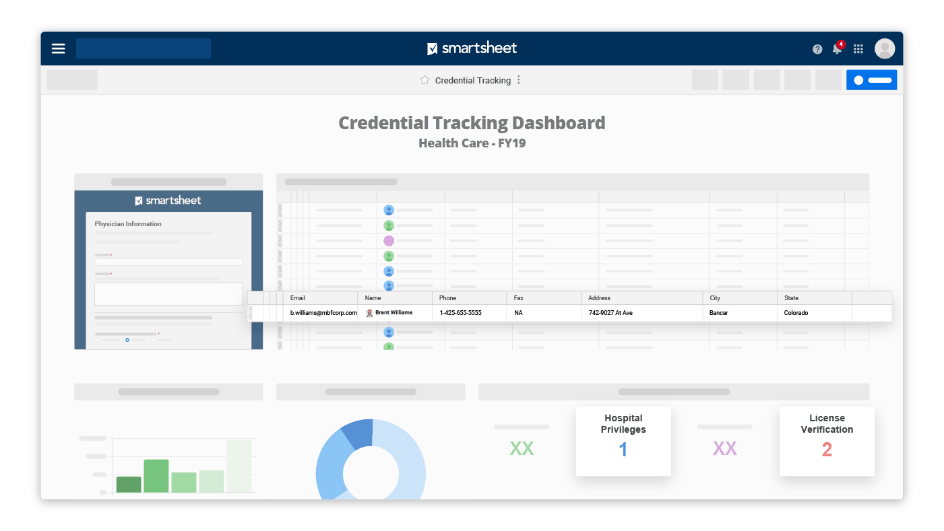Click the help question mark icon
Image resolution: width=944 pixels, height=531 pixels.
point(817,49)
